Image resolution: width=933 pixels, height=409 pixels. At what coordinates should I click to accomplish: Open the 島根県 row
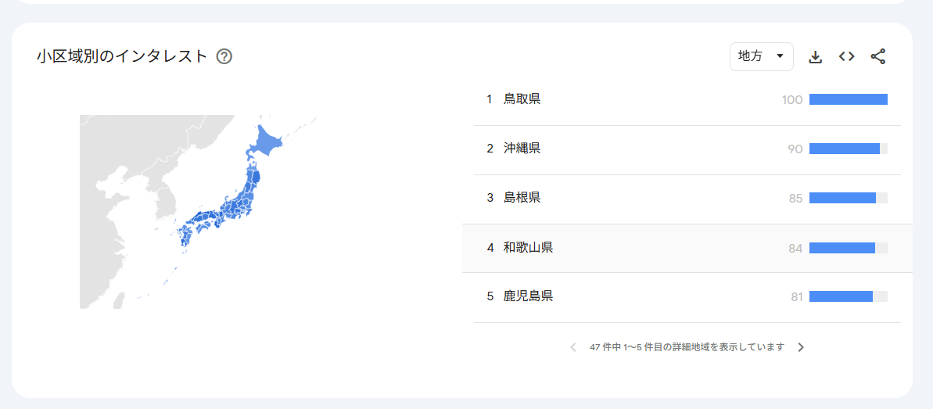click(x=687, y=199)
